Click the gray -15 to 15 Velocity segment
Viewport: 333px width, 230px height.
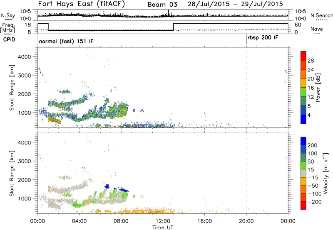(303, 173)
